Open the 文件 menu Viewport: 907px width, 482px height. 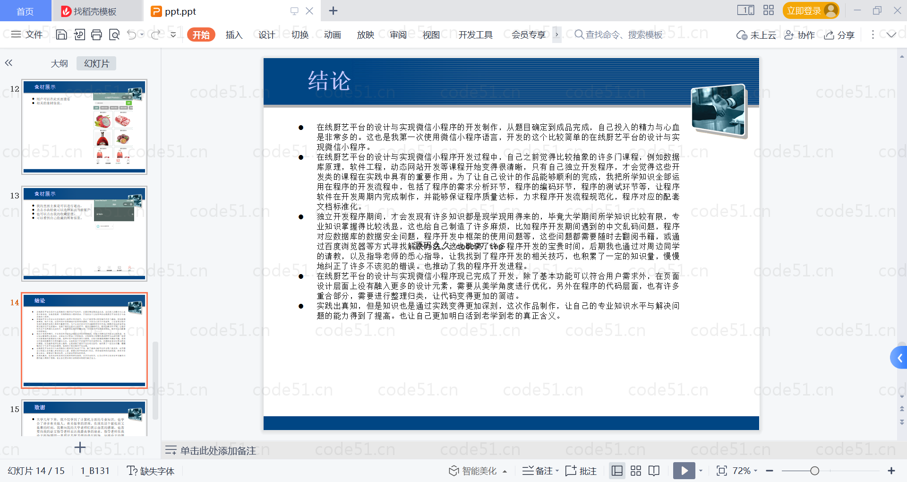[x=27, y=34]
